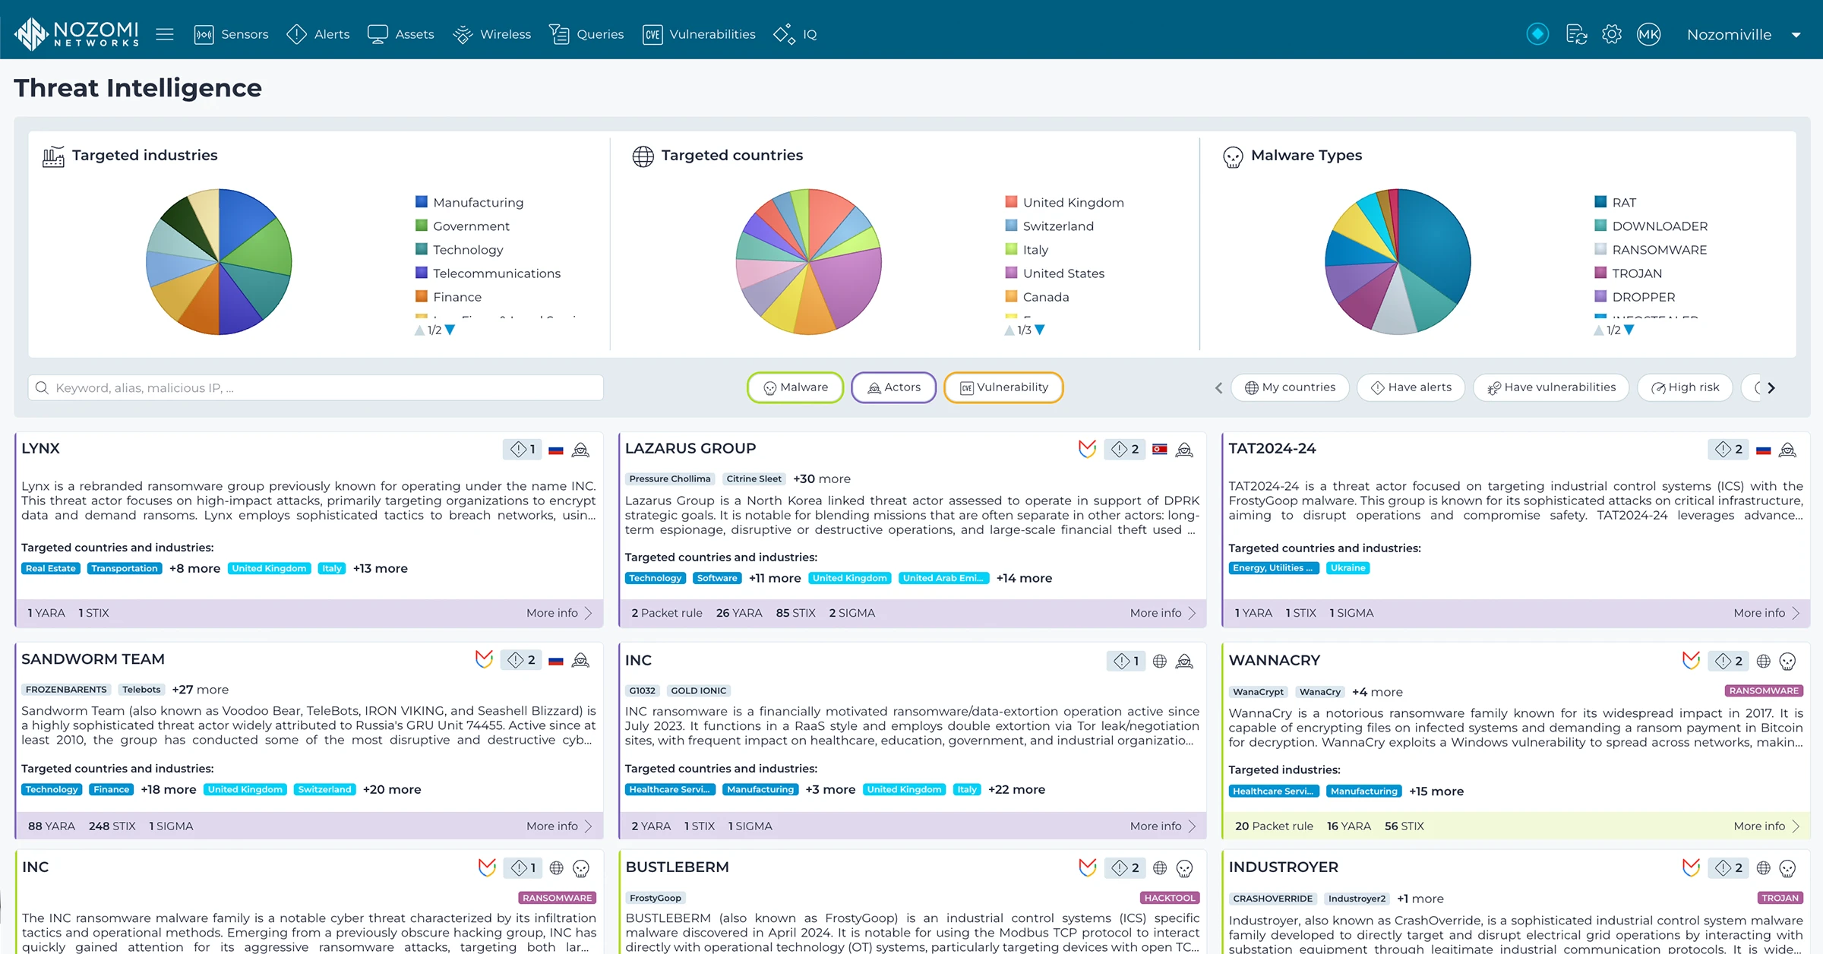Click the alert badge on INC ransomware card
Screen dimensions: 1823x954
click(x=523, y=868)
